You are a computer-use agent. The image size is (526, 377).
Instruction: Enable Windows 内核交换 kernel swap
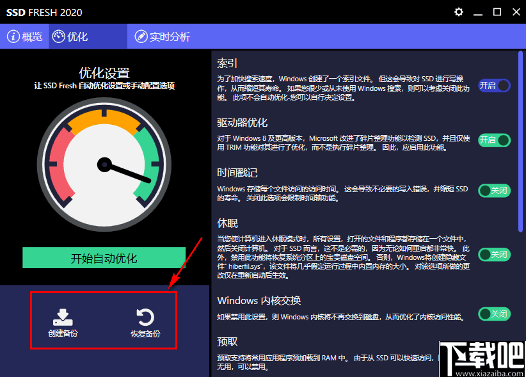(x=494, y=314)
